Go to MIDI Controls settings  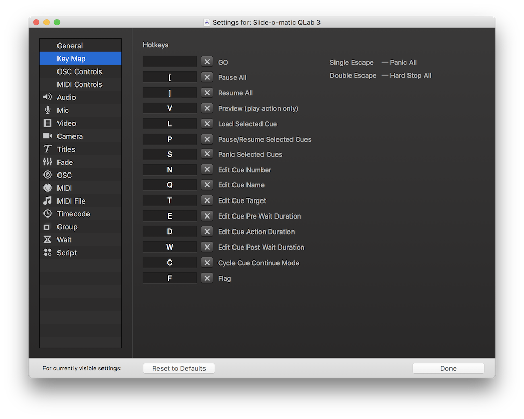[79, 84]
